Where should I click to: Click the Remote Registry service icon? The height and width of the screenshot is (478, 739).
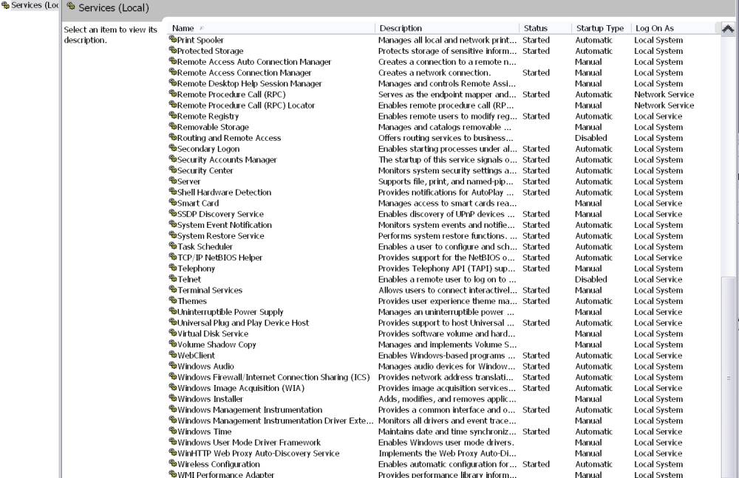click(x=173, y=115)
